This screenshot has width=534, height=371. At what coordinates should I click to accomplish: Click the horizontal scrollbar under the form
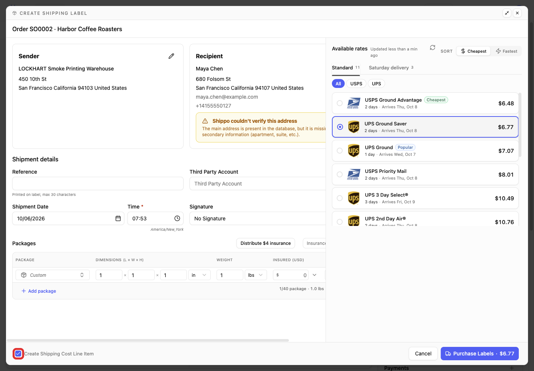148,340
